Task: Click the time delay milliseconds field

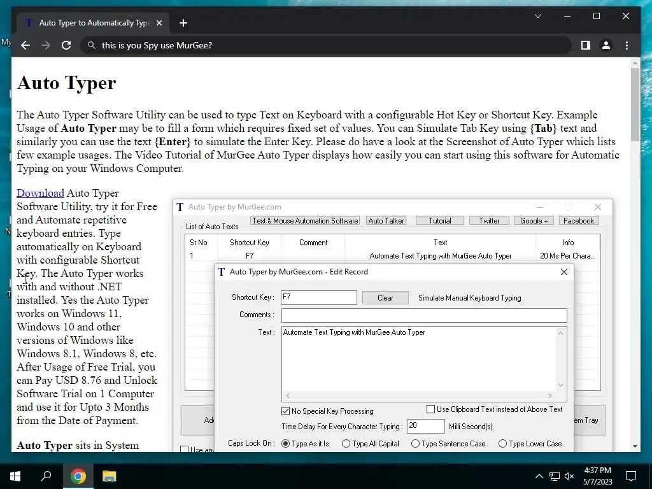Action: 425,426
